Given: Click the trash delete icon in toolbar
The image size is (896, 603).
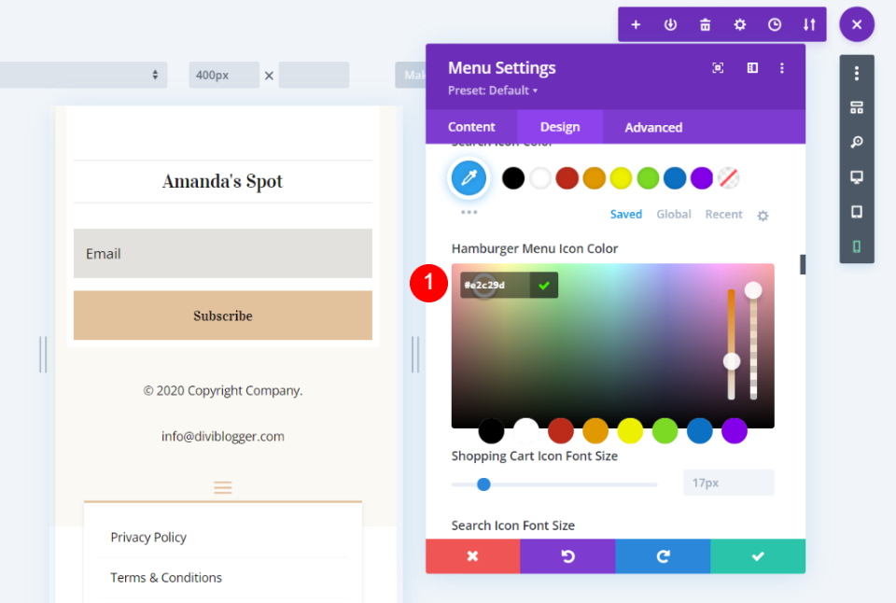Looking at the screenshot, I should 706,24.
